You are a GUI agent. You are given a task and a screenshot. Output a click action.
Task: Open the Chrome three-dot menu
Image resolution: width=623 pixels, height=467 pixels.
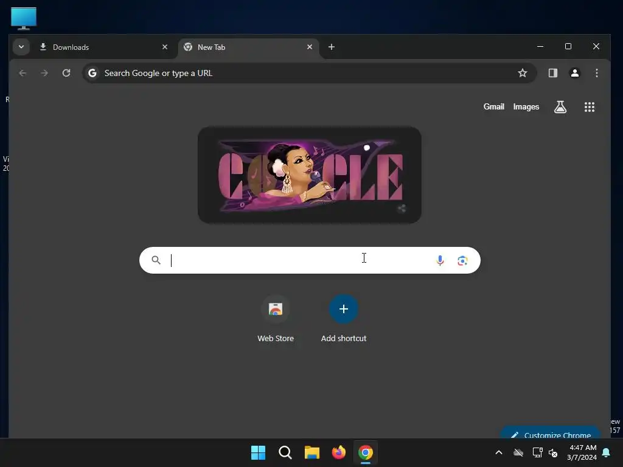click(x=596, y=73)
